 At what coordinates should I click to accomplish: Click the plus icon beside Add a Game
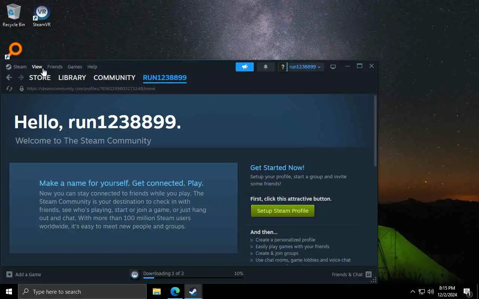[9, 274]
